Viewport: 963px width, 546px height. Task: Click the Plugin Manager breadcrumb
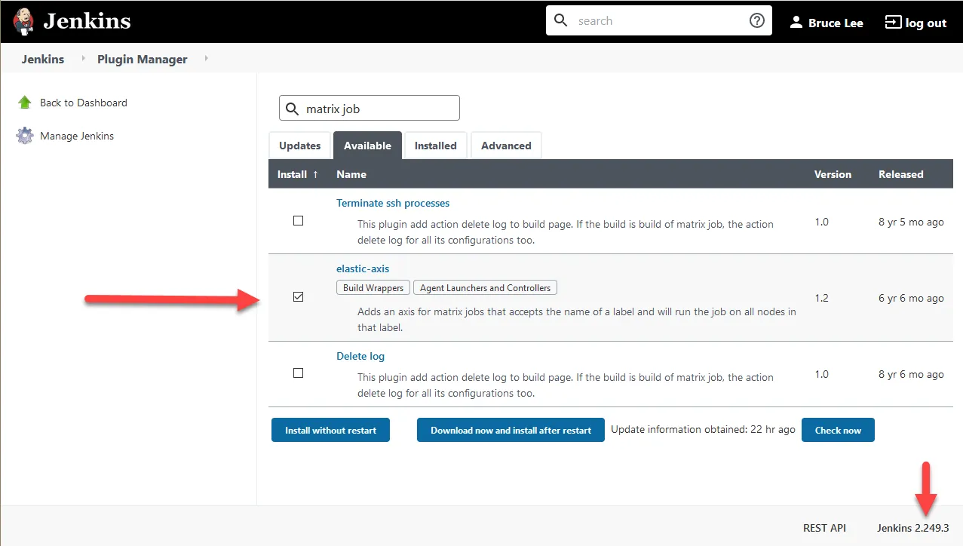pos(143,59)
